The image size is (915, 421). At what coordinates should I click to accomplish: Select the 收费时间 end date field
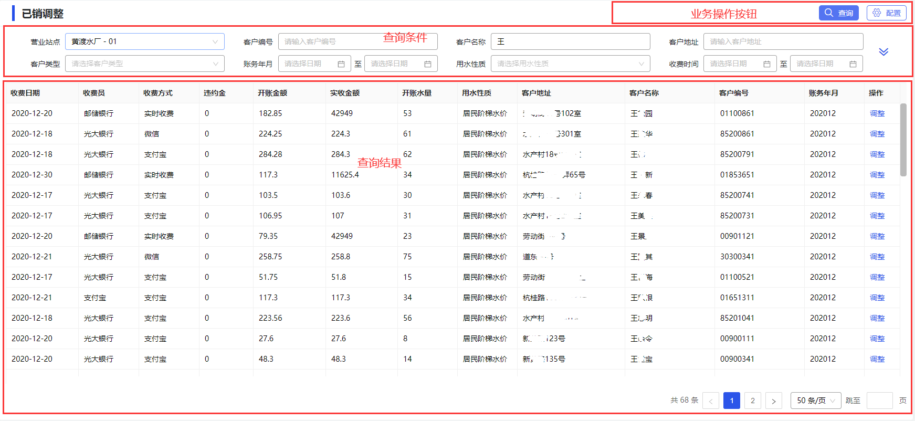[x=827, y=64]
